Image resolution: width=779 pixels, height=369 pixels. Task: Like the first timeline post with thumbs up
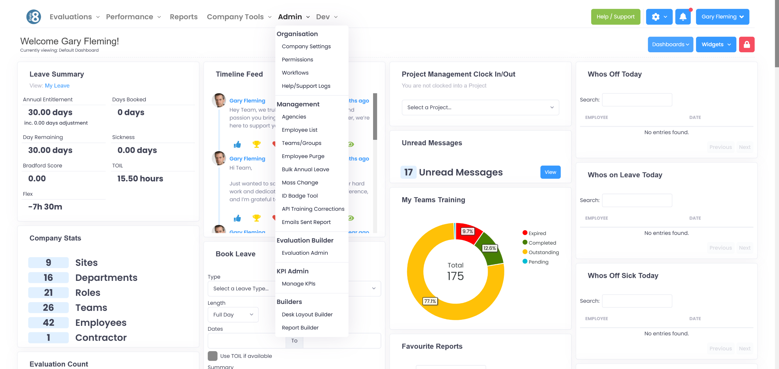click(x=237, y=144)
